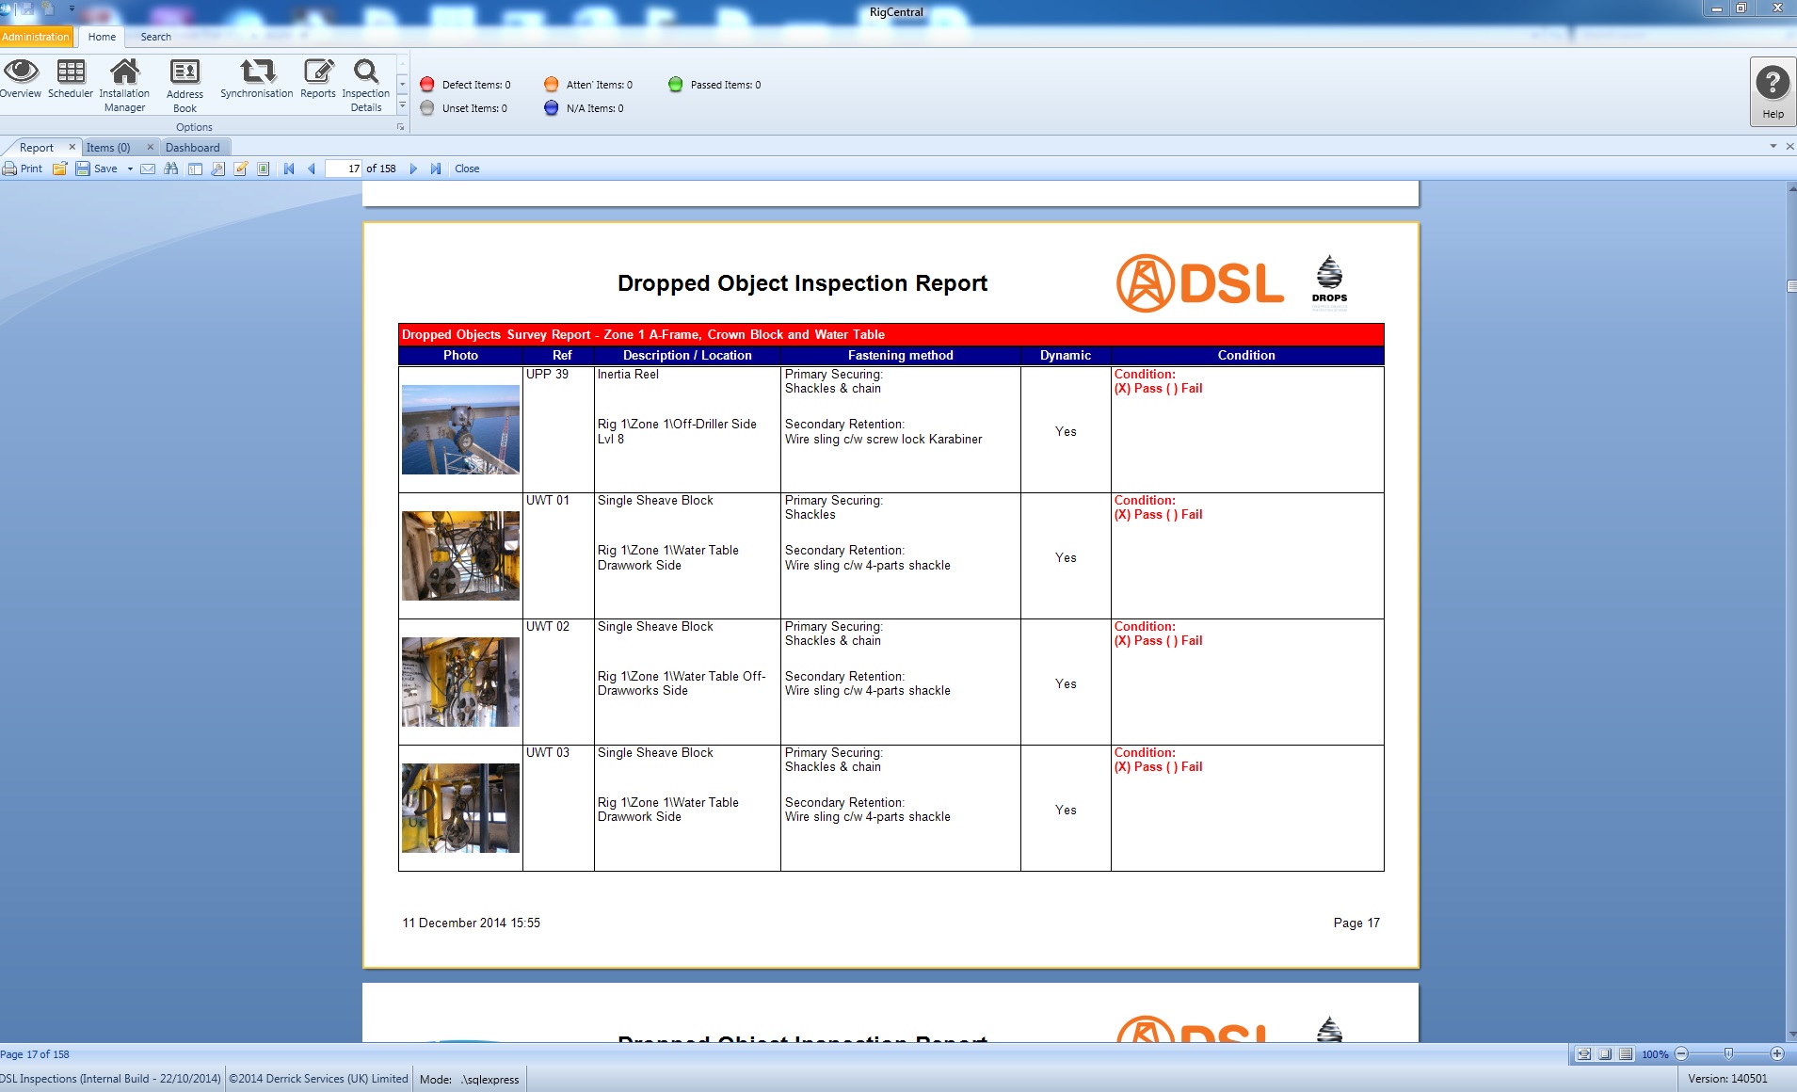Open the Address Book
The width and height of the screenshot is (1797, 1092).
pos(185,83)
